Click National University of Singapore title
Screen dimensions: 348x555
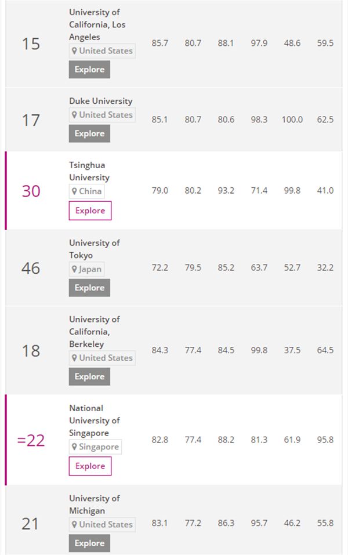tap(95, 420)
